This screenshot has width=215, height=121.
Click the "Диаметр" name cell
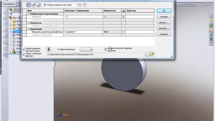coord(45,17)
